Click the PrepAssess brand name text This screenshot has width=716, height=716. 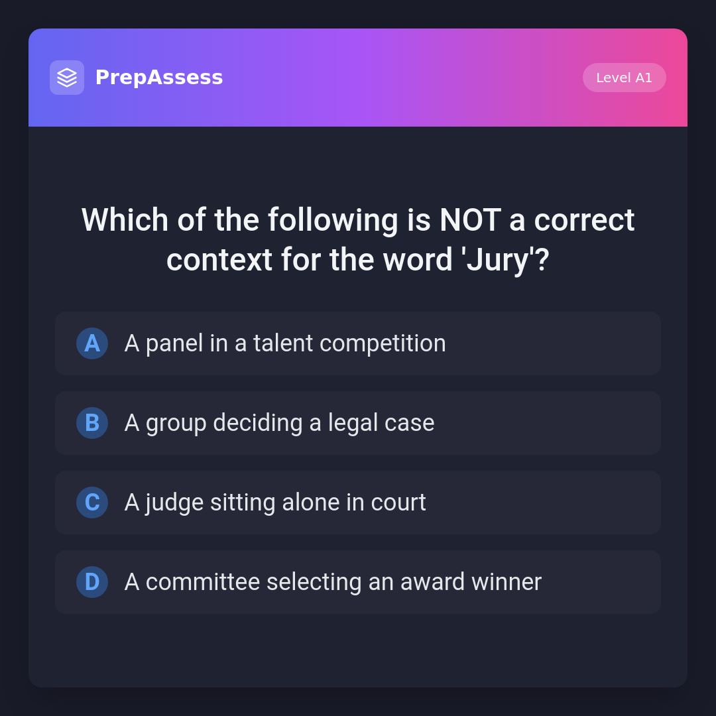(x=159, y=78)
